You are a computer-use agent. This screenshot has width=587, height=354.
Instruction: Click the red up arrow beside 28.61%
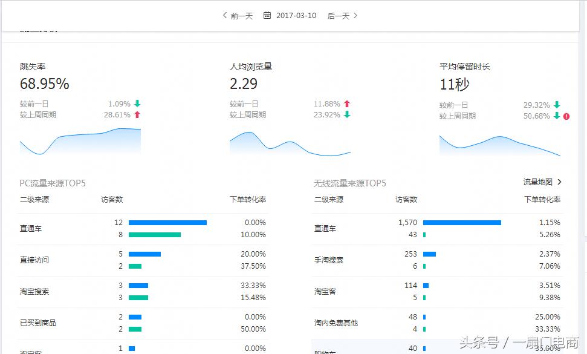(138, 114)
